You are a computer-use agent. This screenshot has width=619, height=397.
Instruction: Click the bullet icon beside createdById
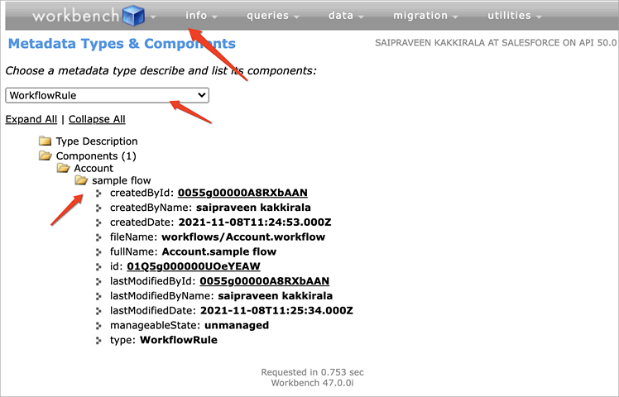98,194
